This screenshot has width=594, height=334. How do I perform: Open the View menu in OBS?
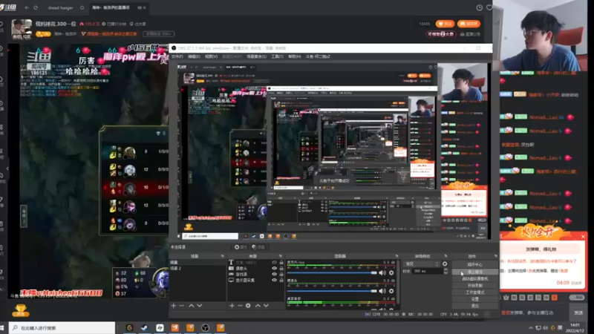pos(211,56)
